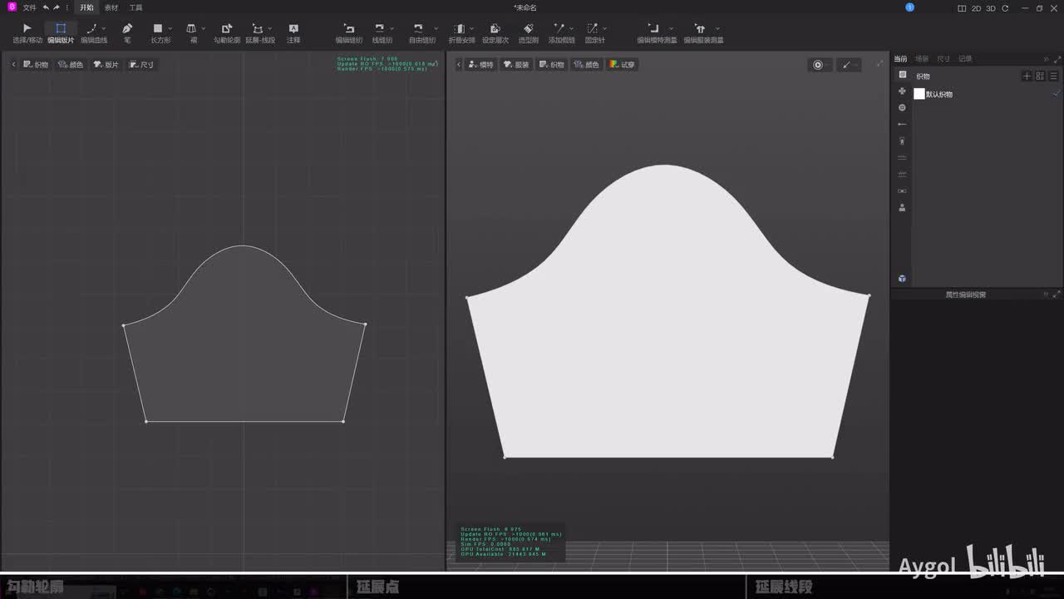Click 试穿 button in 3D window
Image resolution: width=1064 pixels, height=599 pixels.
click(x=622, y=64)
